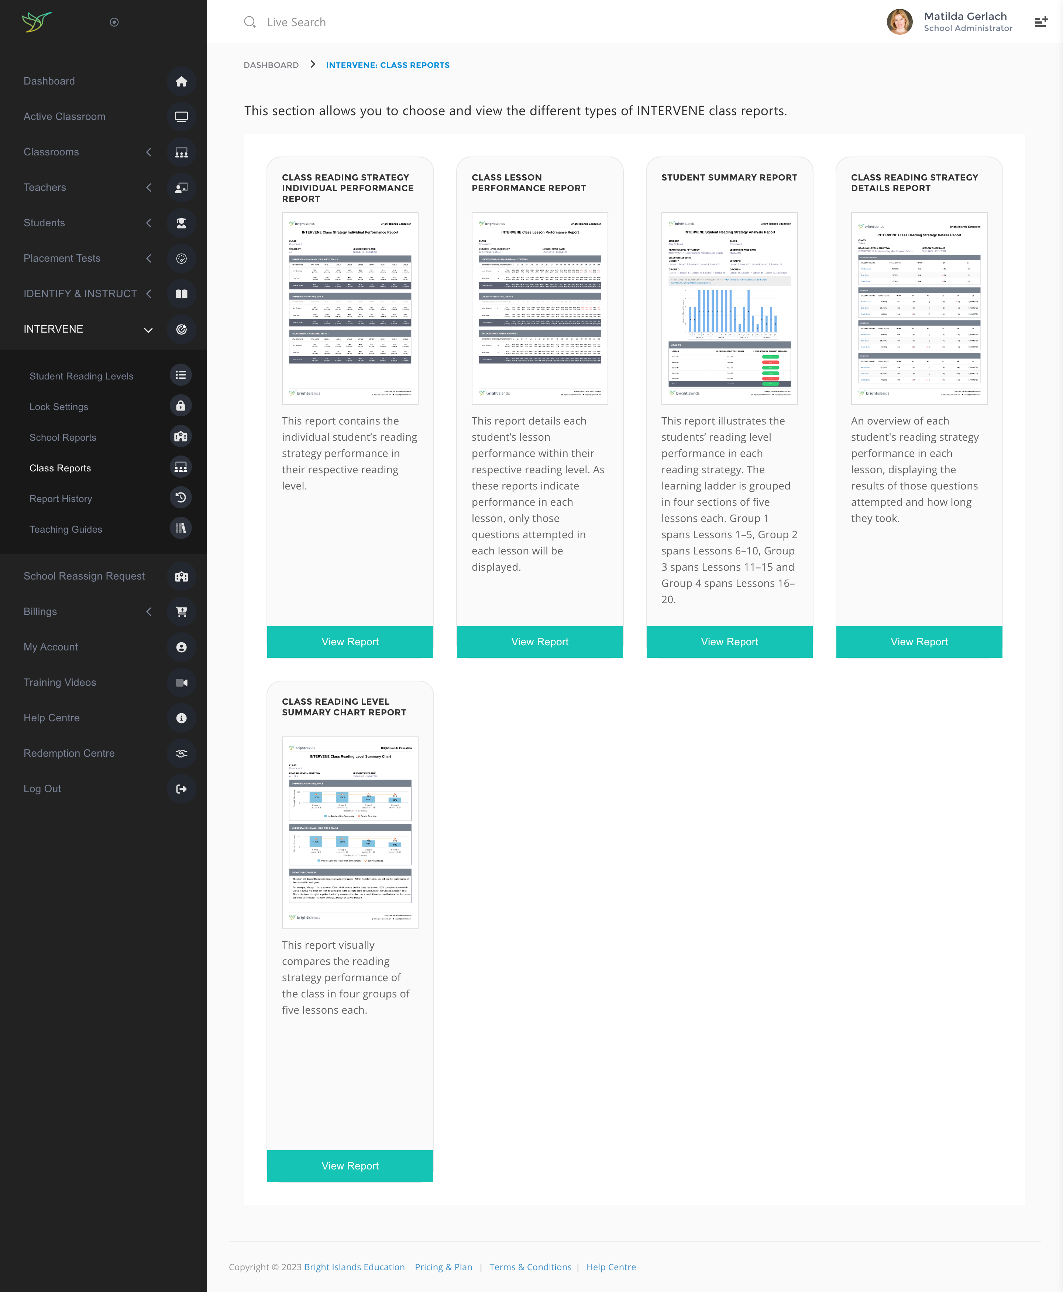The image size is (1063, 1292).
Task: Click the Active Classroom monitor icon
Action: [181, 117]
